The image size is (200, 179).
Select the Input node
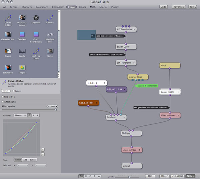point(170,66)
